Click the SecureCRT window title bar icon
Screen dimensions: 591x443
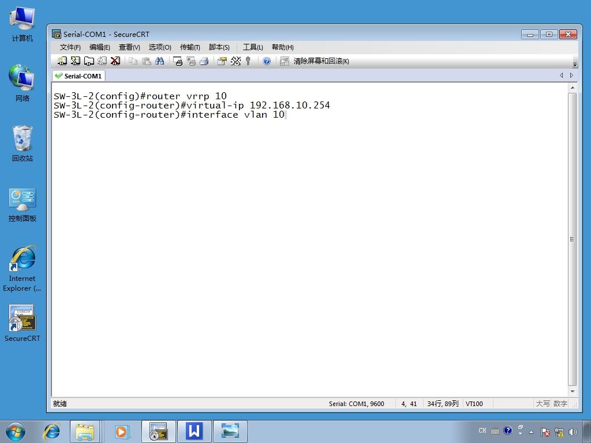tap(57, 34)
